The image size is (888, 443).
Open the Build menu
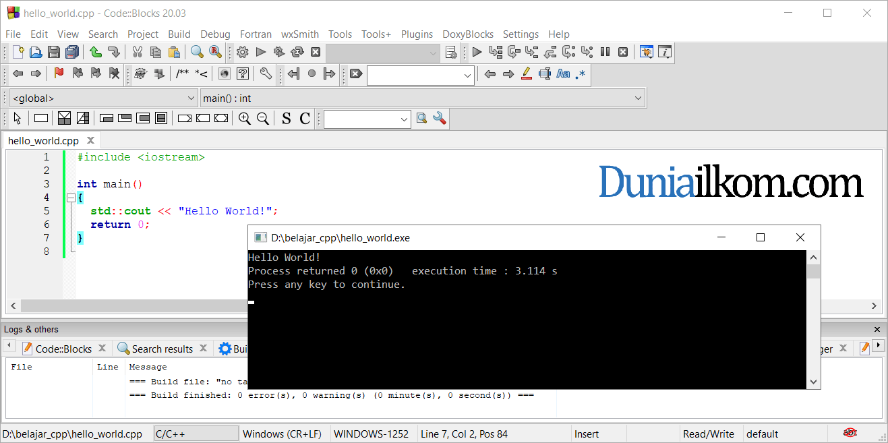pyautogui.click(x=179, y=34)
